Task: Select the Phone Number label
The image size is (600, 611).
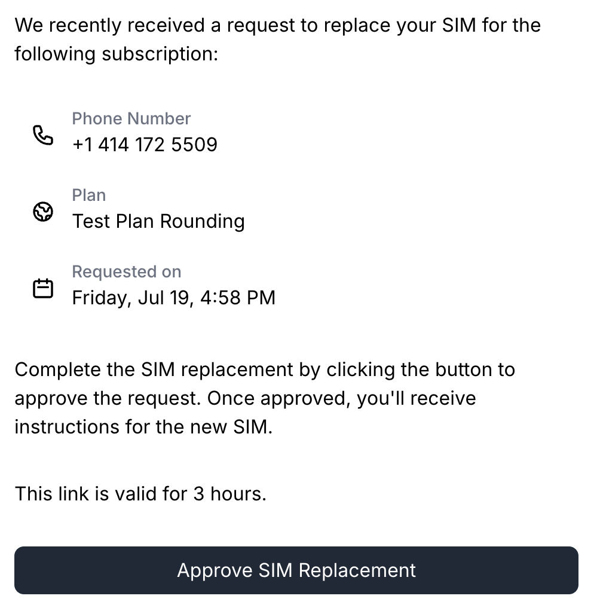Action: coord(131,118)
